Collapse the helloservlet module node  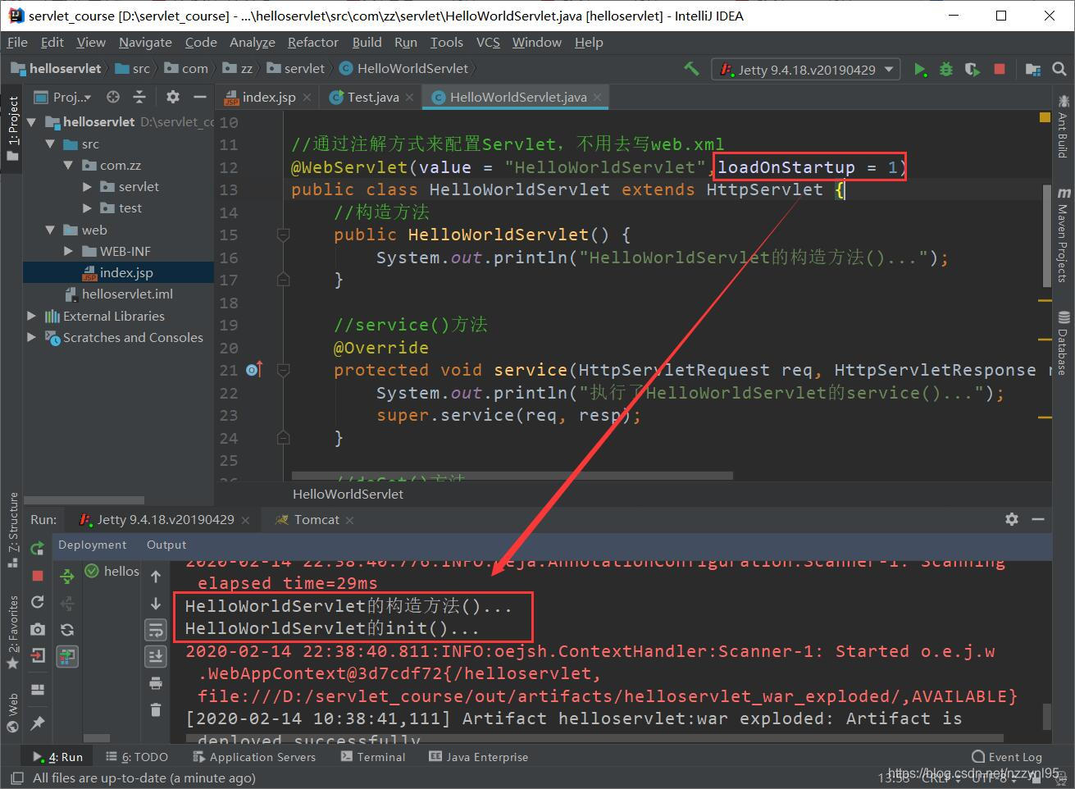click(31, 122)
